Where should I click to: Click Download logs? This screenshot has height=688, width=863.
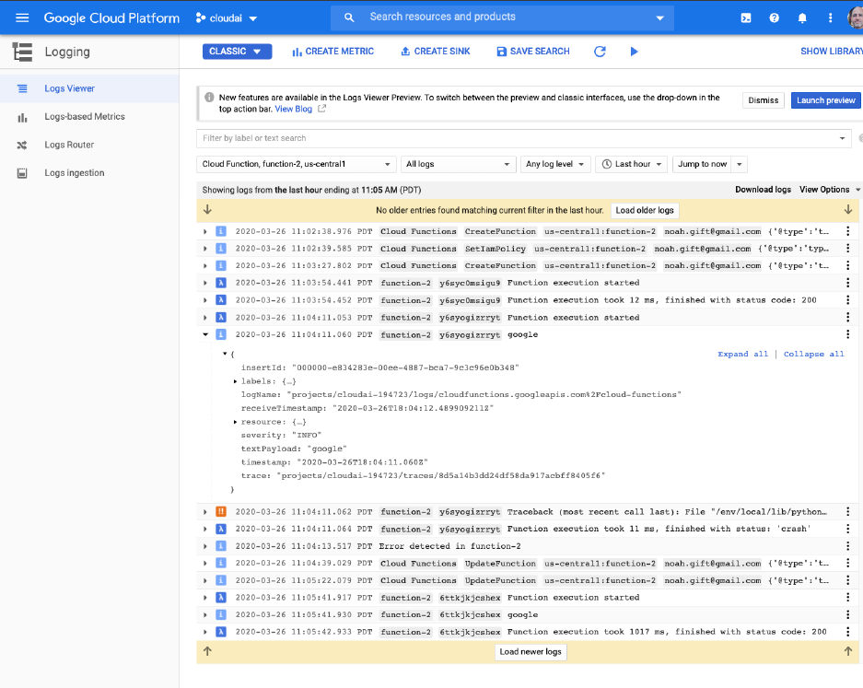click(x=763, y=190)
